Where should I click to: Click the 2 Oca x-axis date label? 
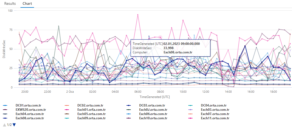(x=69, y=92)
